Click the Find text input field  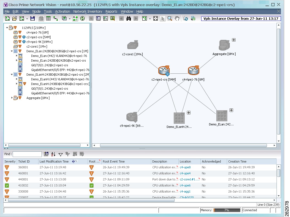coord(27,154)
